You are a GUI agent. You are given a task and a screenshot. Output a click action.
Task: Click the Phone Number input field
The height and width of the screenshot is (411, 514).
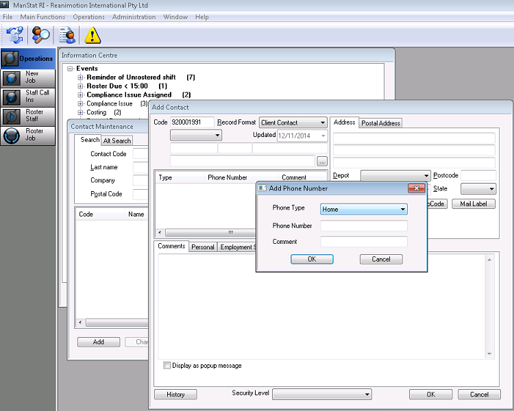pyautogui.click(x=363, y=226)
